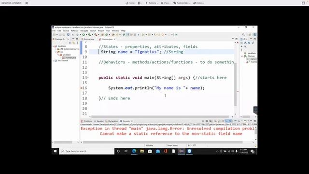The image size is (309, 174).
Task: Click the Pin Console icon
Action: pyautogui.click(x=235, y=121)
